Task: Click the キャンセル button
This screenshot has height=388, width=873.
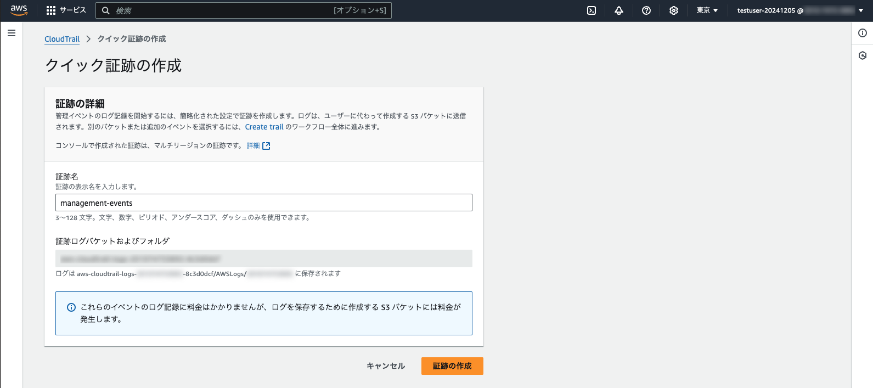Action: point(386,366)
